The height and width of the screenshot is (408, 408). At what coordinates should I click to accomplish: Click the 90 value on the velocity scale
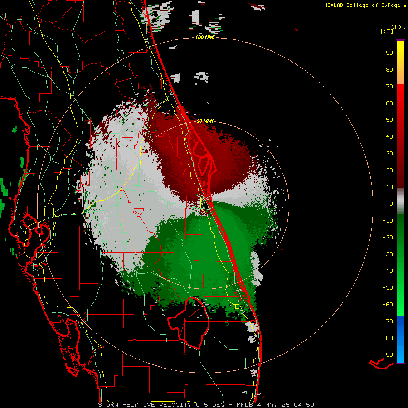[x=389, y=53]
